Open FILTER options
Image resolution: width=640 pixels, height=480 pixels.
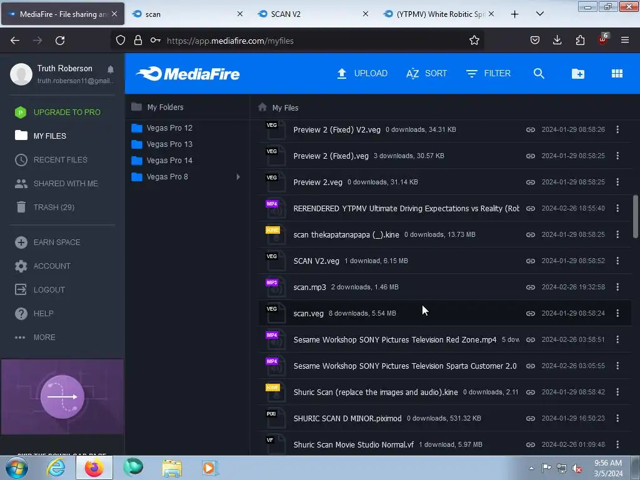point(488,74)
